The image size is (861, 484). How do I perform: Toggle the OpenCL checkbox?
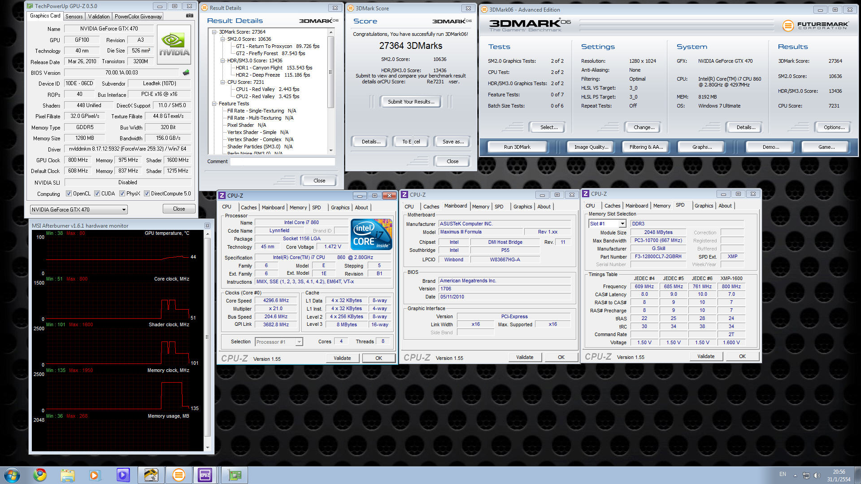pyautogui.click(x=69, y=194)
